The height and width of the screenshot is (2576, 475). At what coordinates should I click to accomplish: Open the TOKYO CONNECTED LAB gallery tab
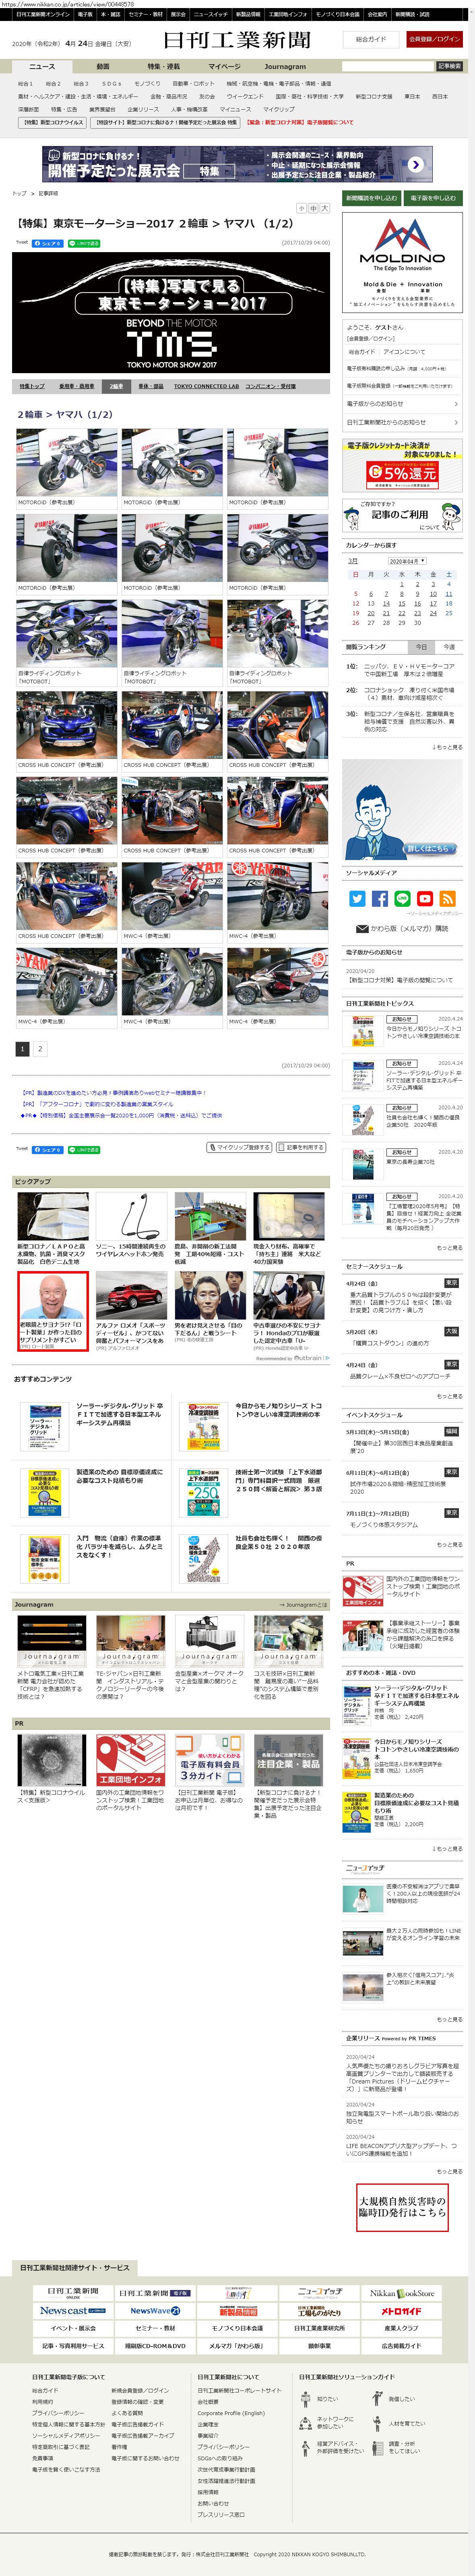pyautogui.click(x=207, y=386)
